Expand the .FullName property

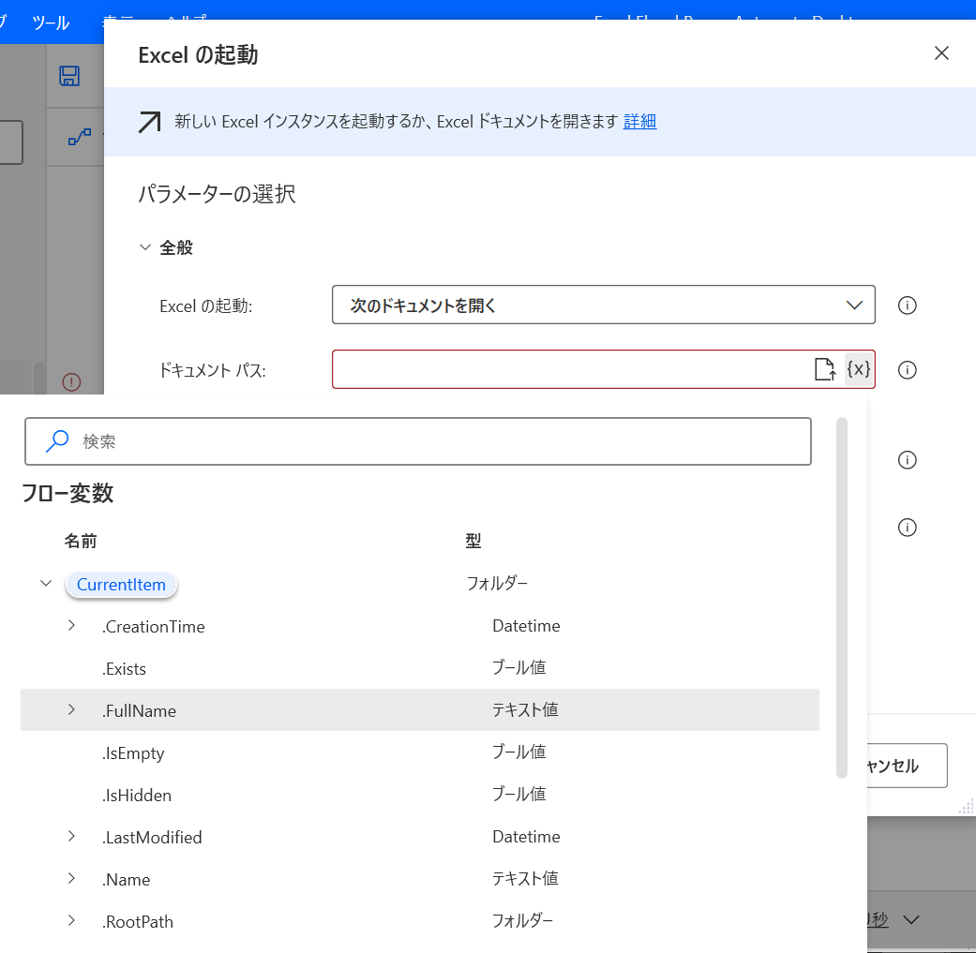[71, 709]
